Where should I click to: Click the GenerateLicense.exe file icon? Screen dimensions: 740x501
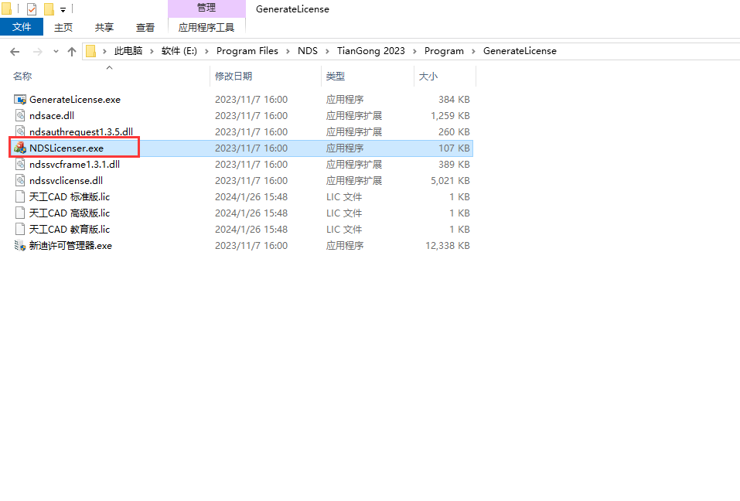21,100
